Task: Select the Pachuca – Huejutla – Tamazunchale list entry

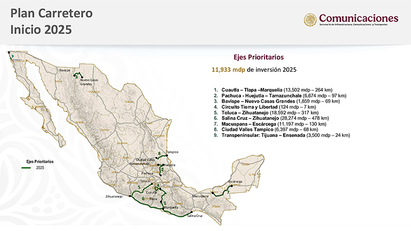Action: (280, 95)
